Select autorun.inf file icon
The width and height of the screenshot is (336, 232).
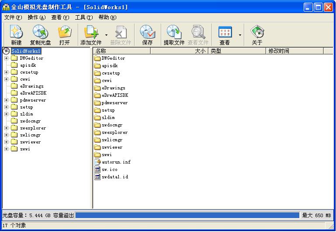[x=97, y=162]
